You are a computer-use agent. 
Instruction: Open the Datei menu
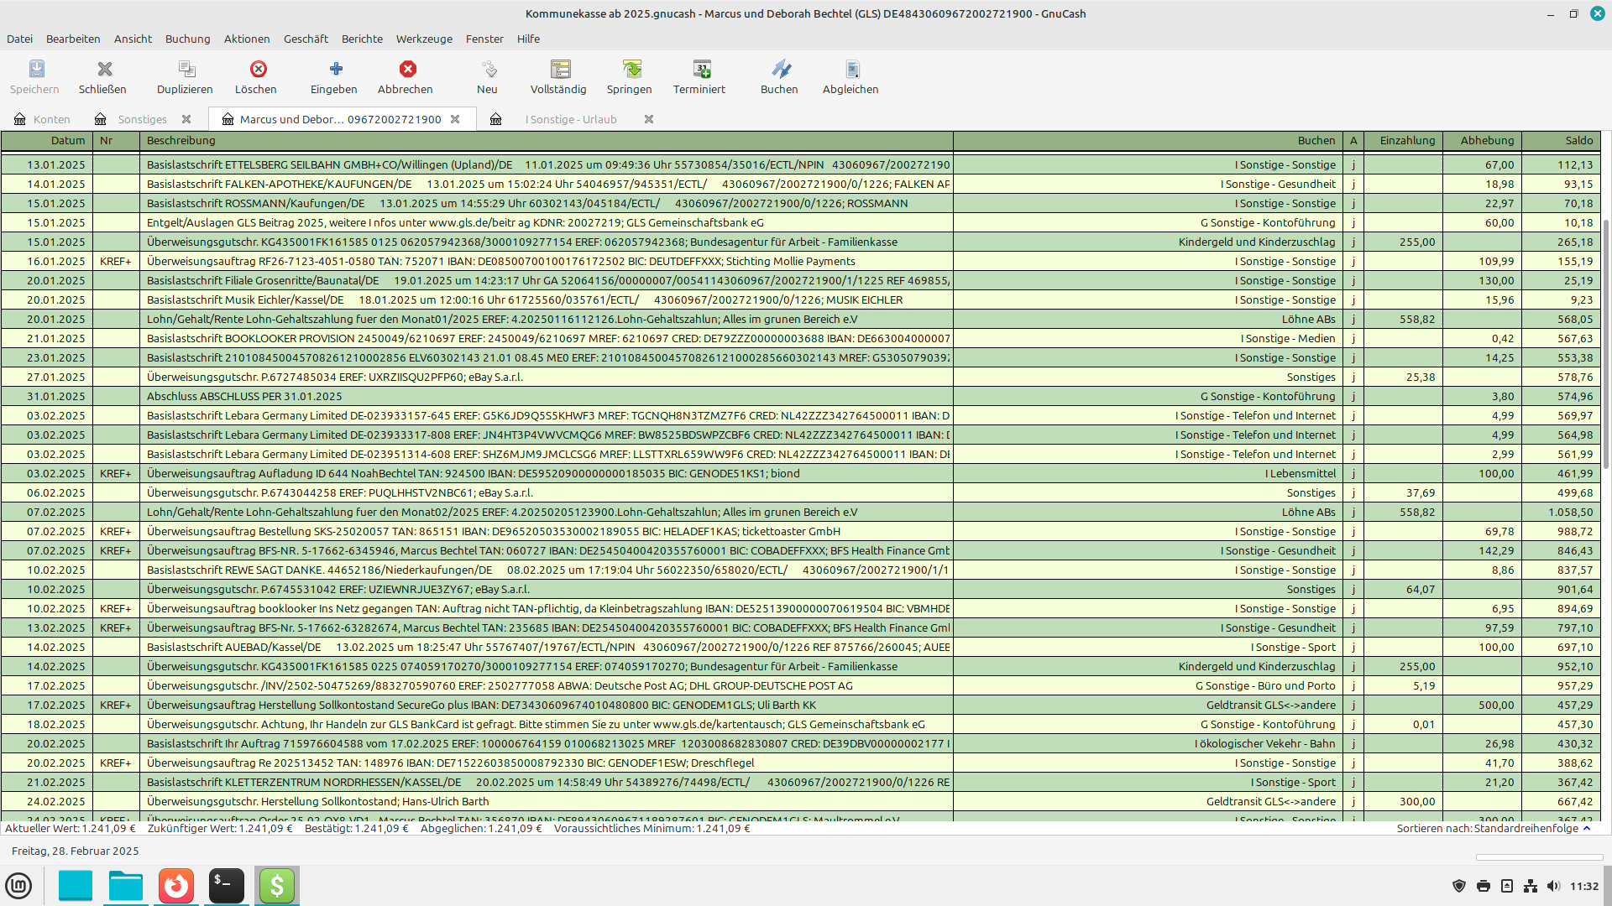click(x=19, y=39)
